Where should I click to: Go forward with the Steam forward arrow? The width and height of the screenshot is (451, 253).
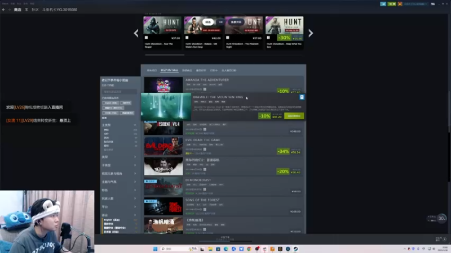tap(9, 10)
